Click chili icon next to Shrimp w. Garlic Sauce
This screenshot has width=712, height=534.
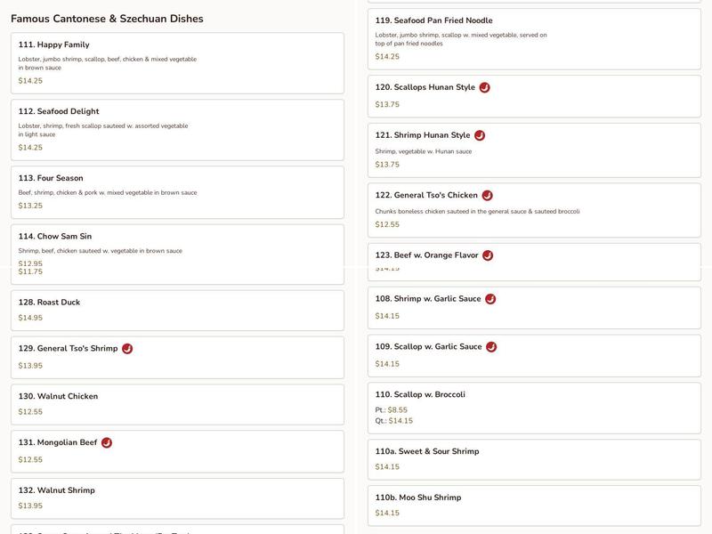pos(490,299)
